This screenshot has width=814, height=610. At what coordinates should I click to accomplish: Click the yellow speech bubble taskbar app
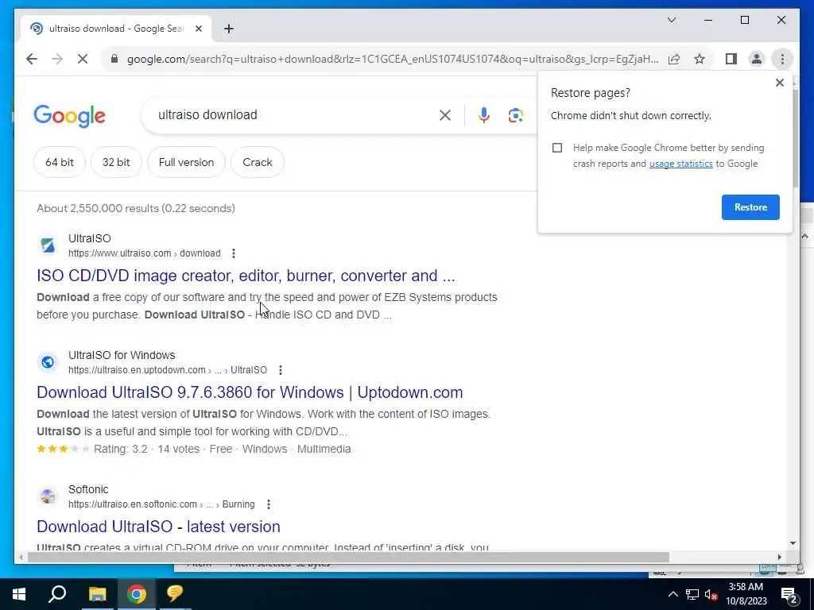coord(175,594)
